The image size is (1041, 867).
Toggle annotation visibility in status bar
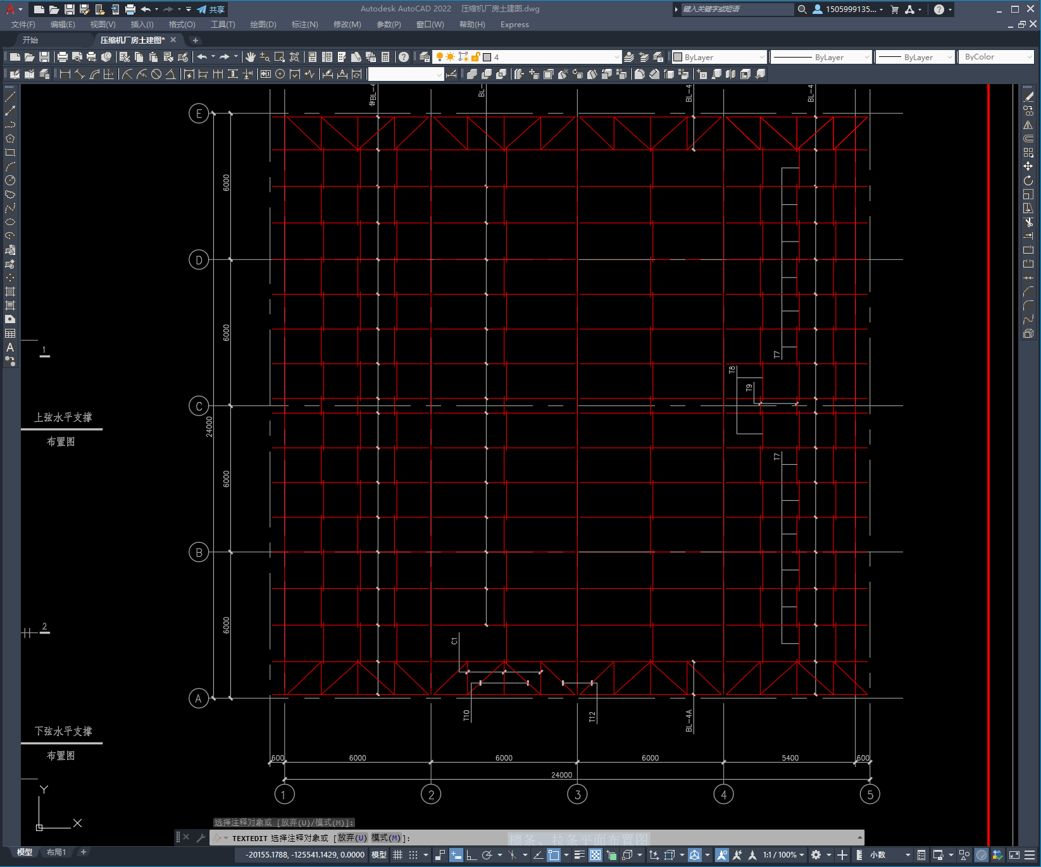722,855
